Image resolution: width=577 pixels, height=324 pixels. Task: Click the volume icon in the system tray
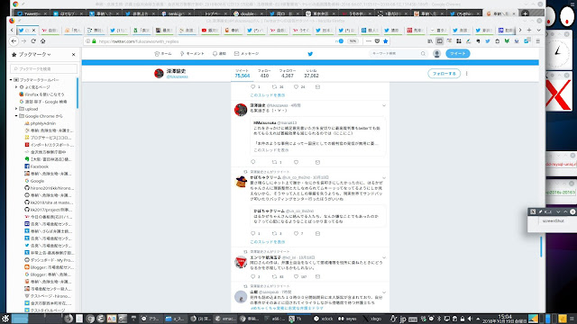pos(471,319)
